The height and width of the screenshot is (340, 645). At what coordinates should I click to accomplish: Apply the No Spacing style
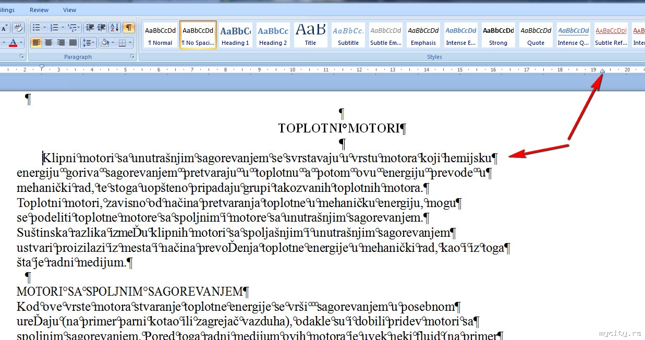click(198, 35)
